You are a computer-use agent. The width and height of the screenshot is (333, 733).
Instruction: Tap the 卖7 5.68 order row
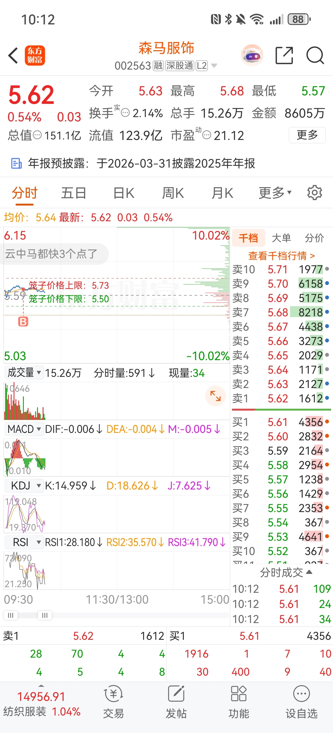pyautogui.click(x=281, y=312)
